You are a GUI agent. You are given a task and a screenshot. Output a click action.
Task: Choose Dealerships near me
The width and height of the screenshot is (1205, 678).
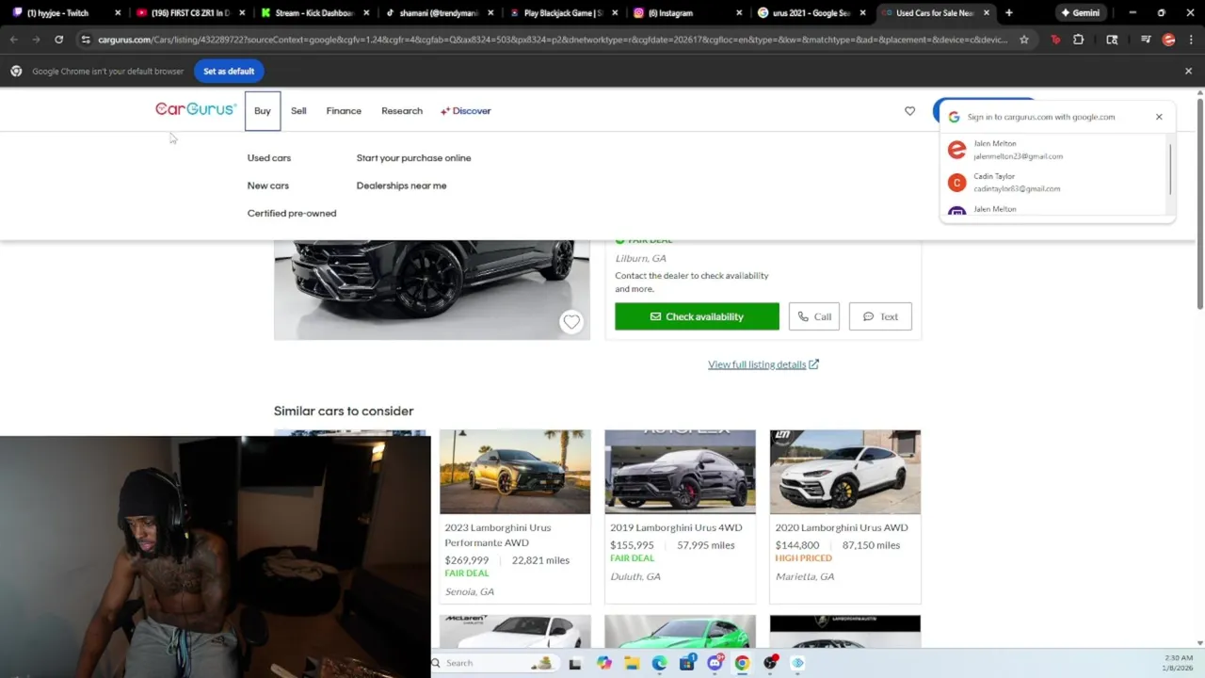point(401,186)
